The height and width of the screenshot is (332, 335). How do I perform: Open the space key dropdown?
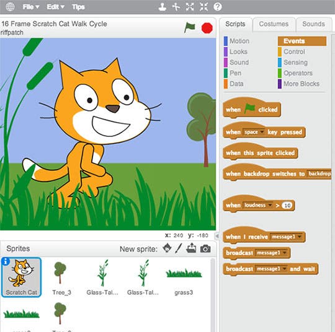click(x=254, y=132)
